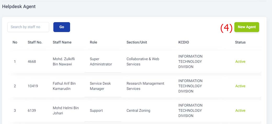Select staff name Mohd Helmi Bin Johari
The image size is (272, 124).
(x=66, y=110)
